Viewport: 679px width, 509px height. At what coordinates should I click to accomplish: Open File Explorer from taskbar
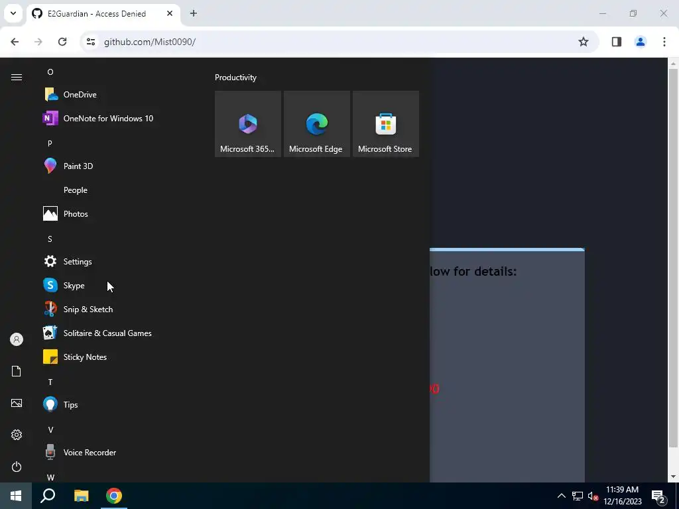(81, 496)
